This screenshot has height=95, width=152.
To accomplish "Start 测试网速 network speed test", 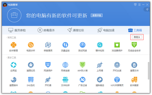I will coord(83,47).
